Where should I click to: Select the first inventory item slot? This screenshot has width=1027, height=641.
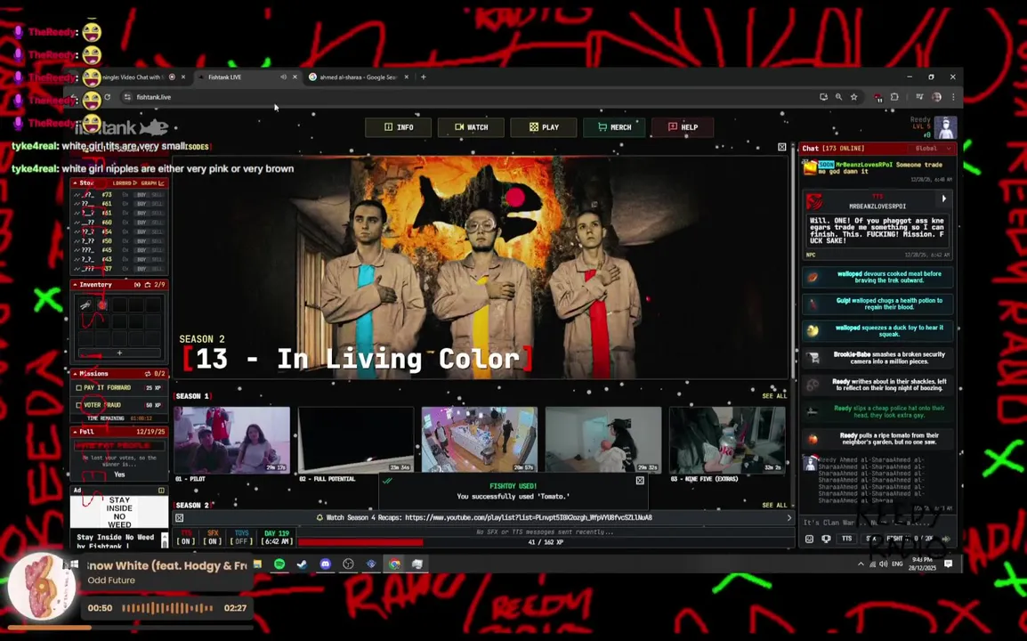coord(85,304)
